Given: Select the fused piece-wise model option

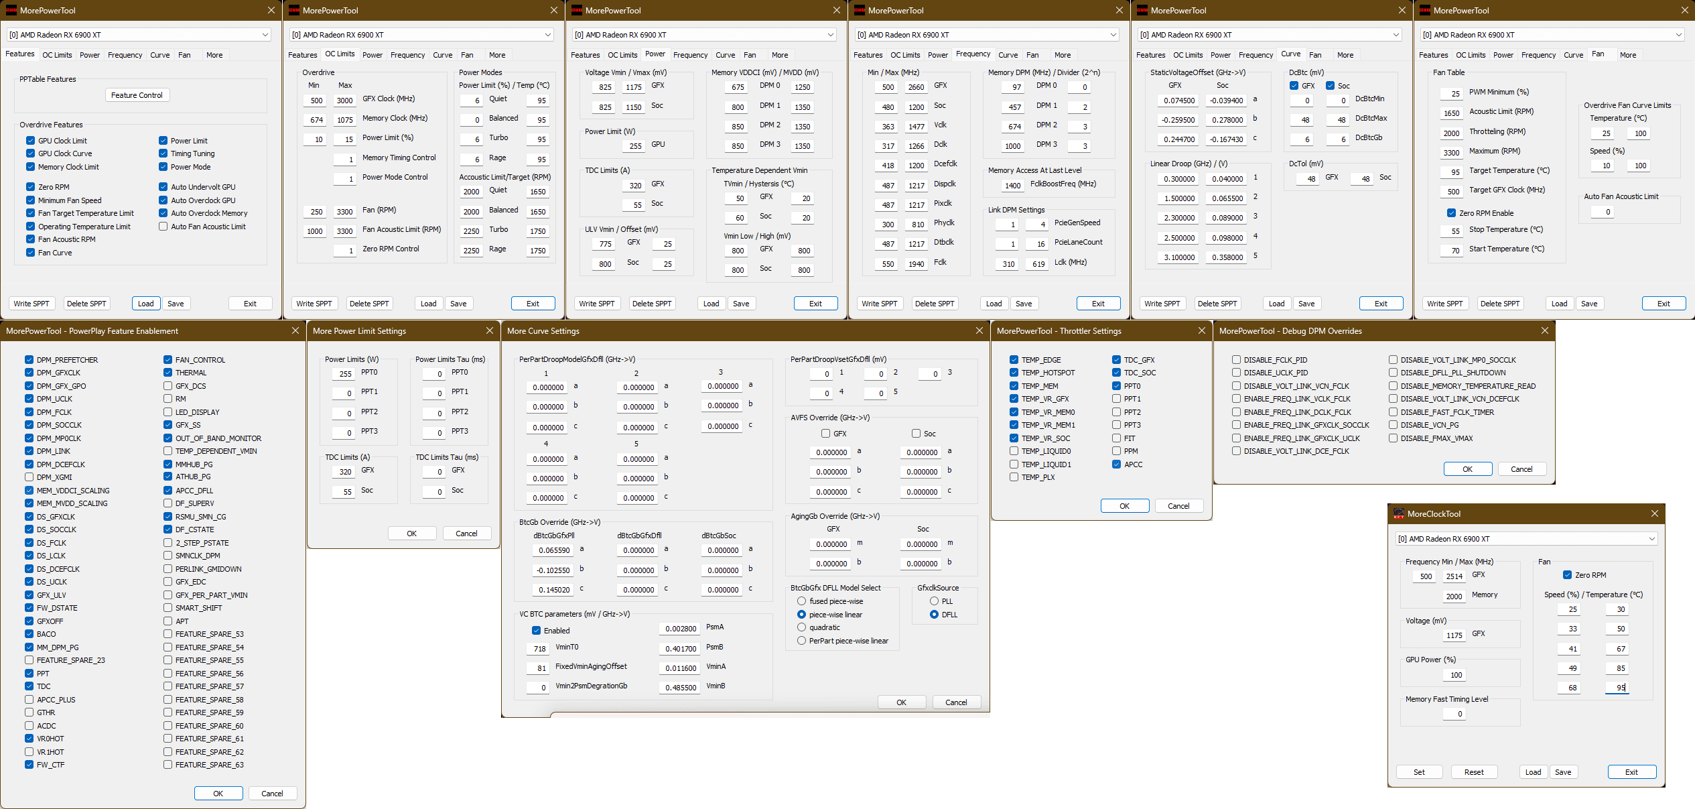Looking at the screenshot, I should tap(801, 601).
